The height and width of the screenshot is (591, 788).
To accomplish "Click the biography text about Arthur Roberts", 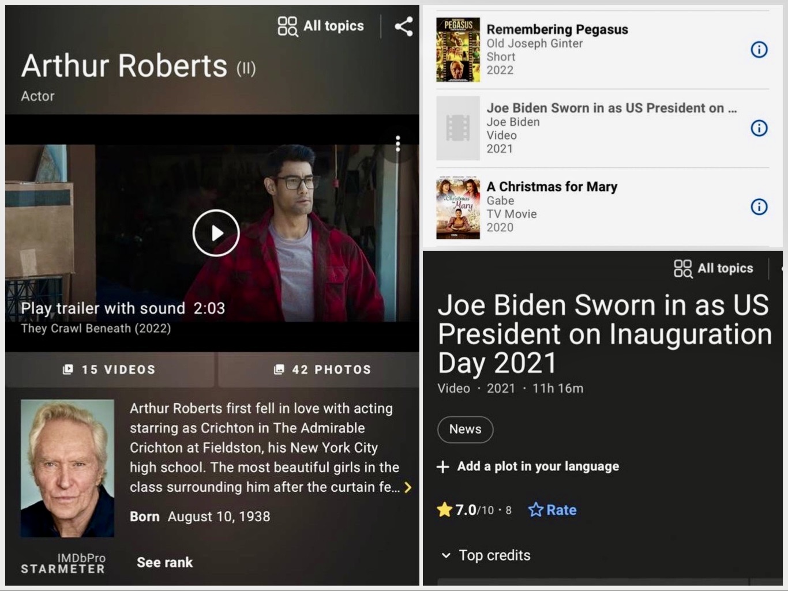I will (x=264, y=447).
